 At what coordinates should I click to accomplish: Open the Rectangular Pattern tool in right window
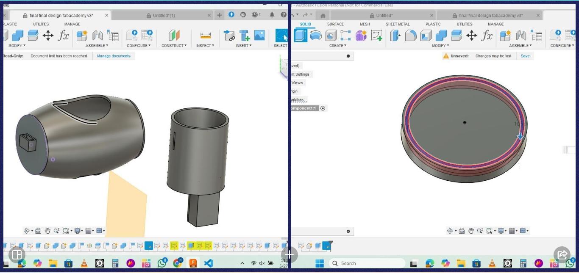point(346,36)
